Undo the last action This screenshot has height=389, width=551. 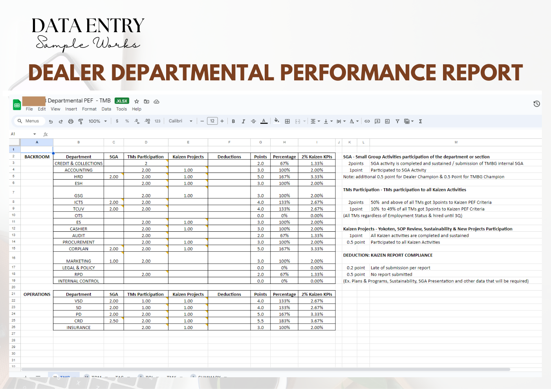click(51, 122)
